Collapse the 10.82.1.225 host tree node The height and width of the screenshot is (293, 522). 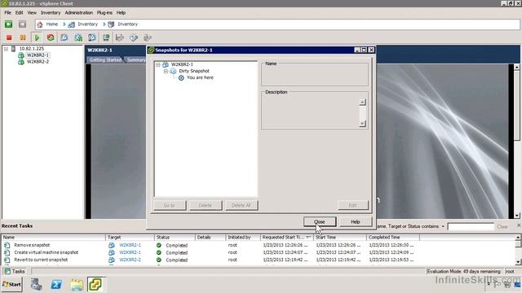coord(6,49)
